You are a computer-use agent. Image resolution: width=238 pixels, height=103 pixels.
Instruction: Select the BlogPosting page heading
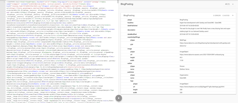tap(127, 4)
